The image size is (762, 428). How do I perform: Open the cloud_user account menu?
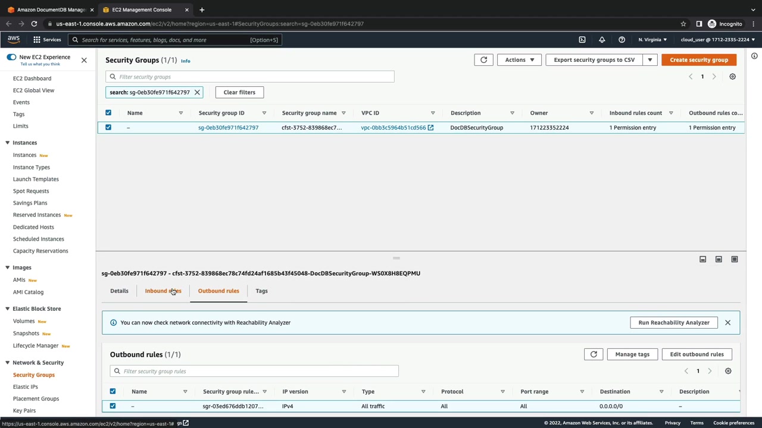coord(717,40)
